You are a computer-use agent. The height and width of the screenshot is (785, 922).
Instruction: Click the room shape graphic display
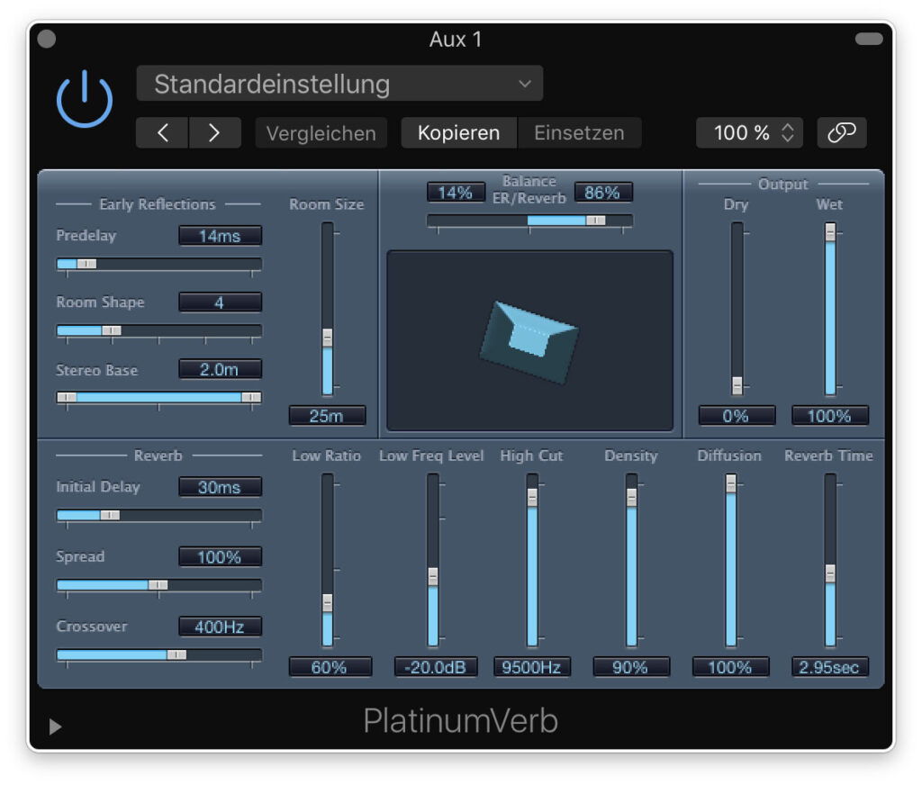pyautogui.click(x=529, y=341)
